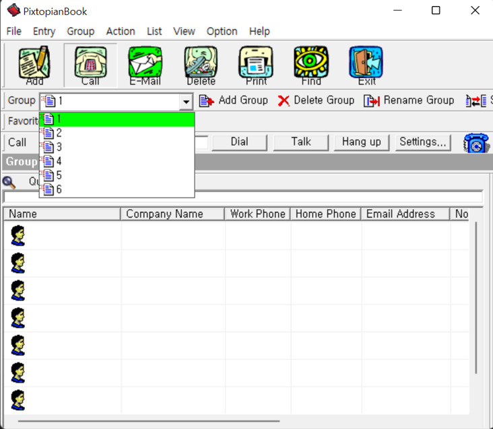
Task: Sort by the Email Address column header
Action: tap(405, 214)
